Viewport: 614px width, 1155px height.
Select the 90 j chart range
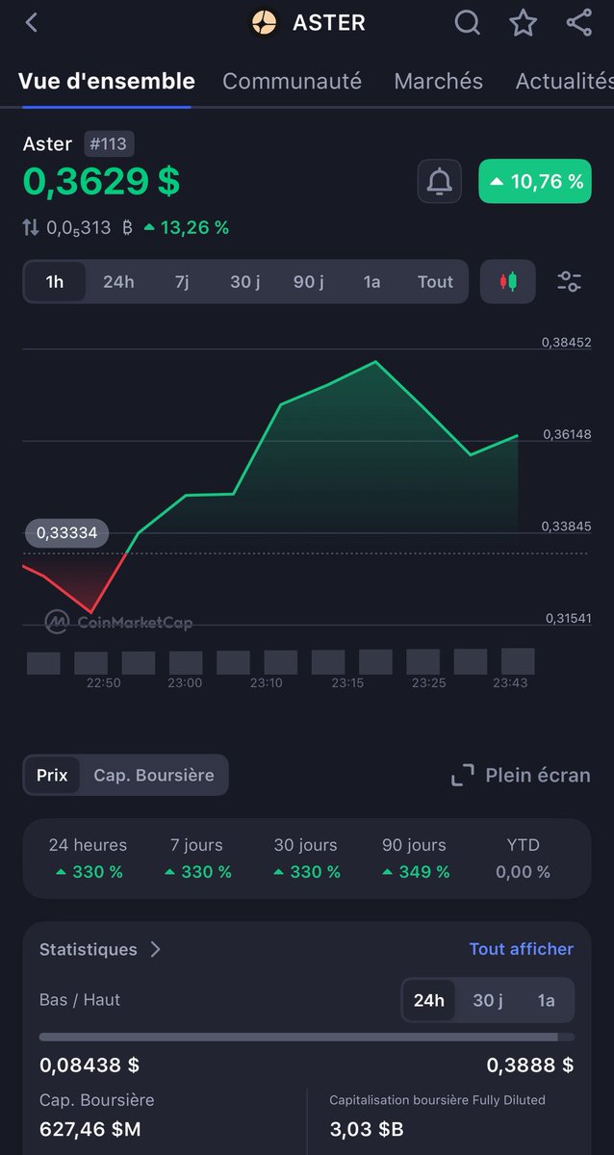point(309,282)
